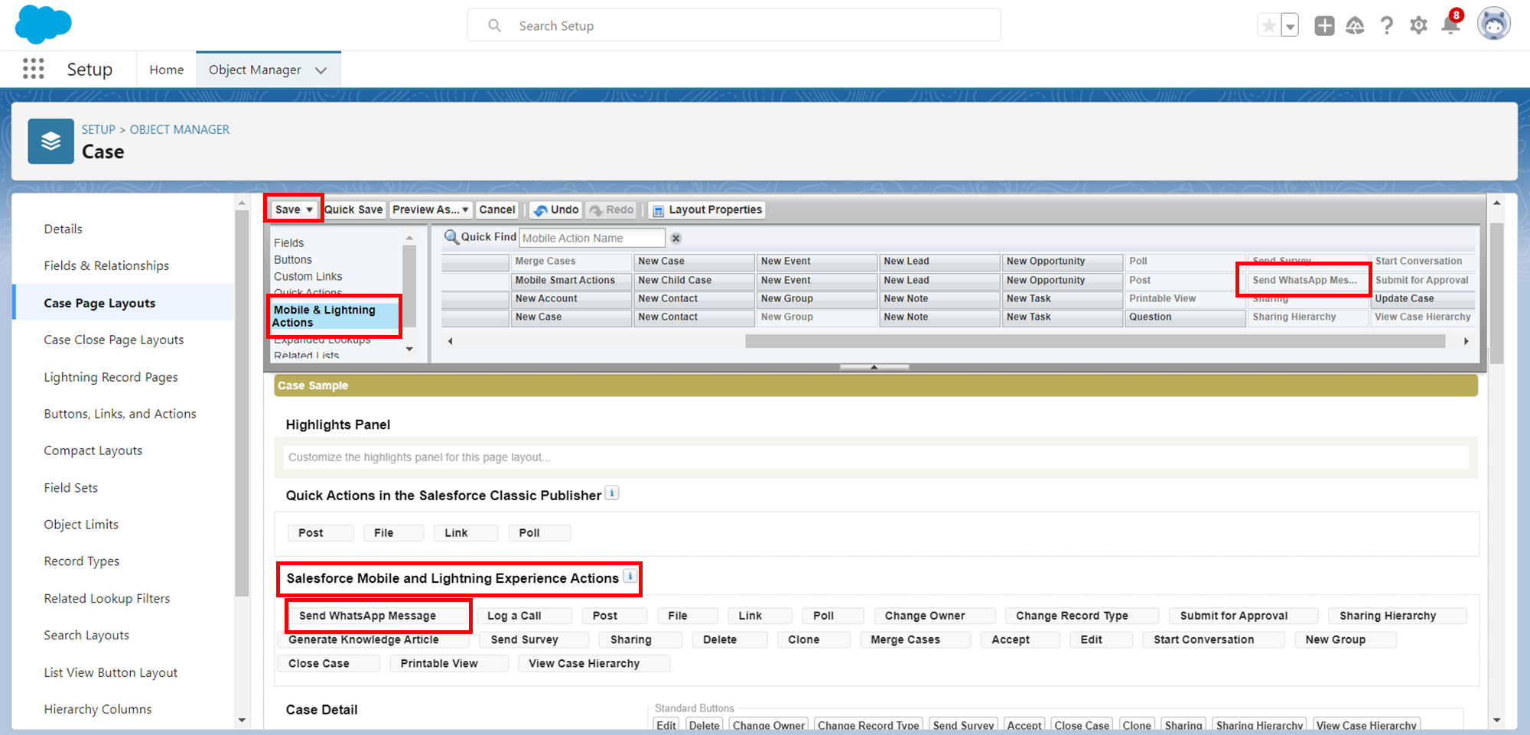
Task: Select Fields in the palette category list
Action: pos(289,242)
